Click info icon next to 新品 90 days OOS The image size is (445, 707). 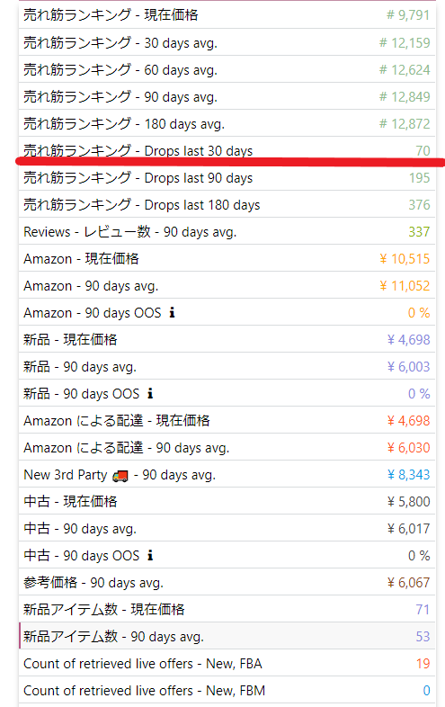coord(150,393)
